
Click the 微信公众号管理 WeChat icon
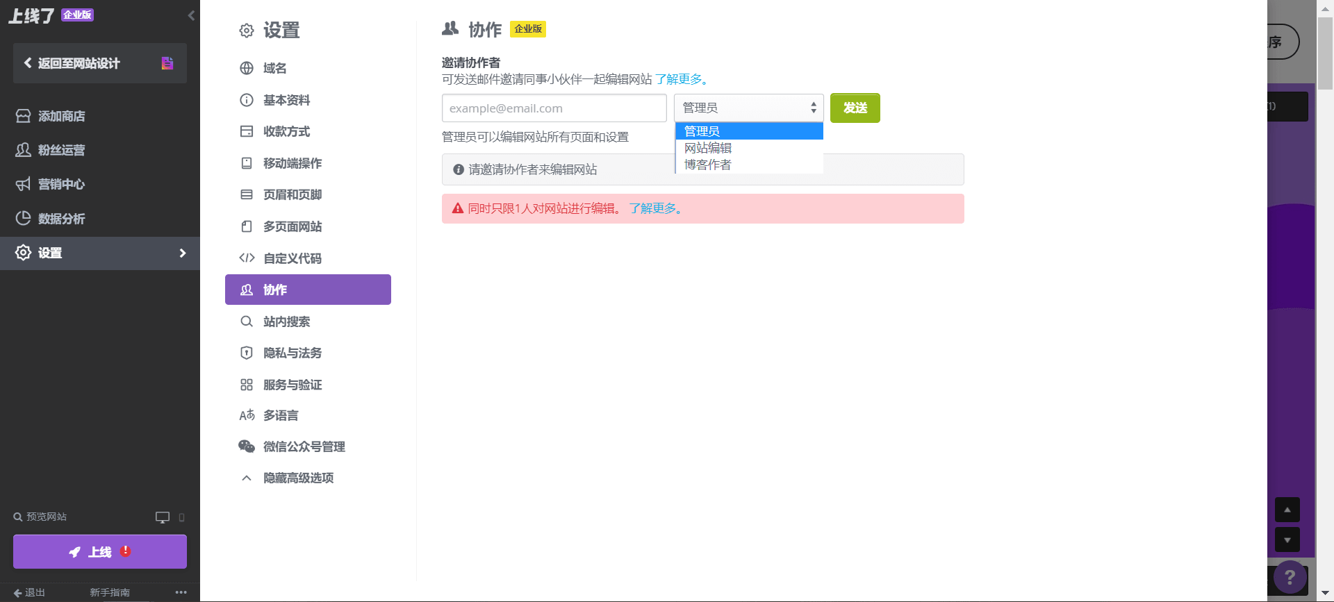(247, 446)
